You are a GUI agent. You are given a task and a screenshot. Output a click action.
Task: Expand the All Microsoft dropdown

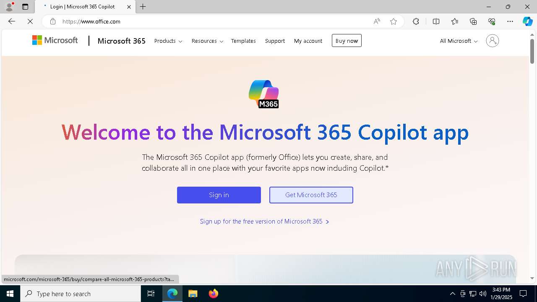(459, 41)
